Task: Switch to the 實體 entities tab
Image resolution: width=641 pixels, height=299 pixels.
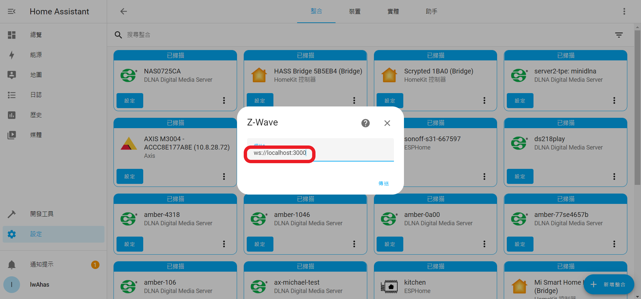Action: (x=393, y=11)
